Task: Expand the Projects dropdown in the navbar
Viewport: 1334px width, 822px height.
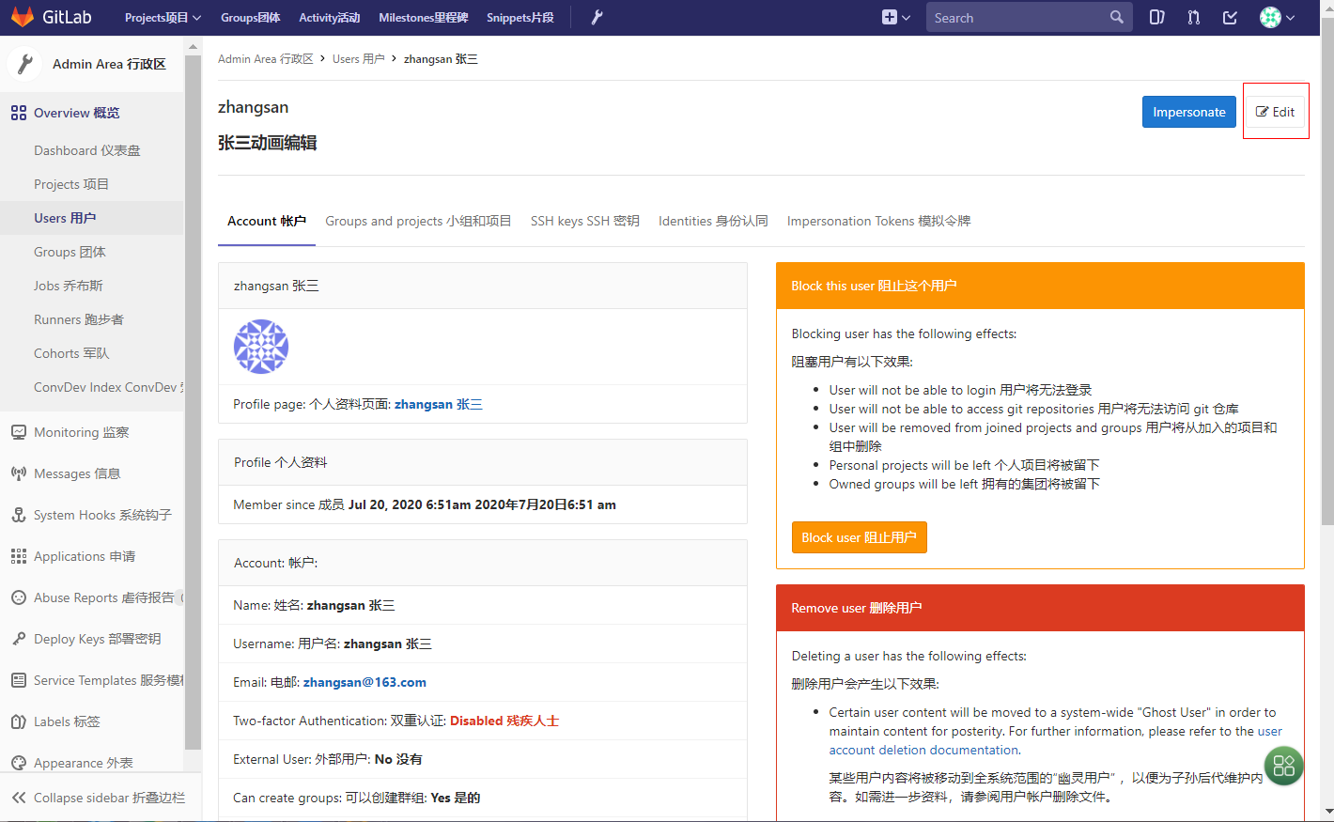Action: pos(163,17)
